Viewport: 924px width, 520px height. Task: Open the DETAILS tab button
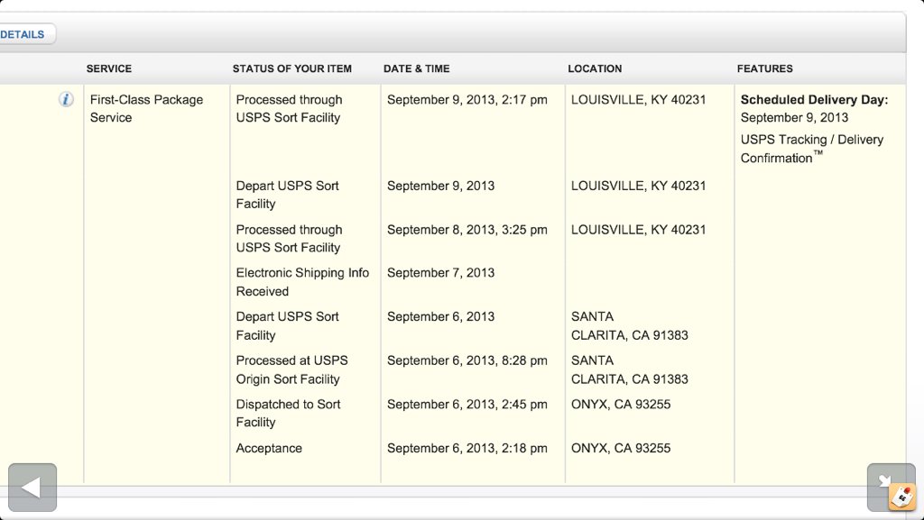[x=23, y=34]
